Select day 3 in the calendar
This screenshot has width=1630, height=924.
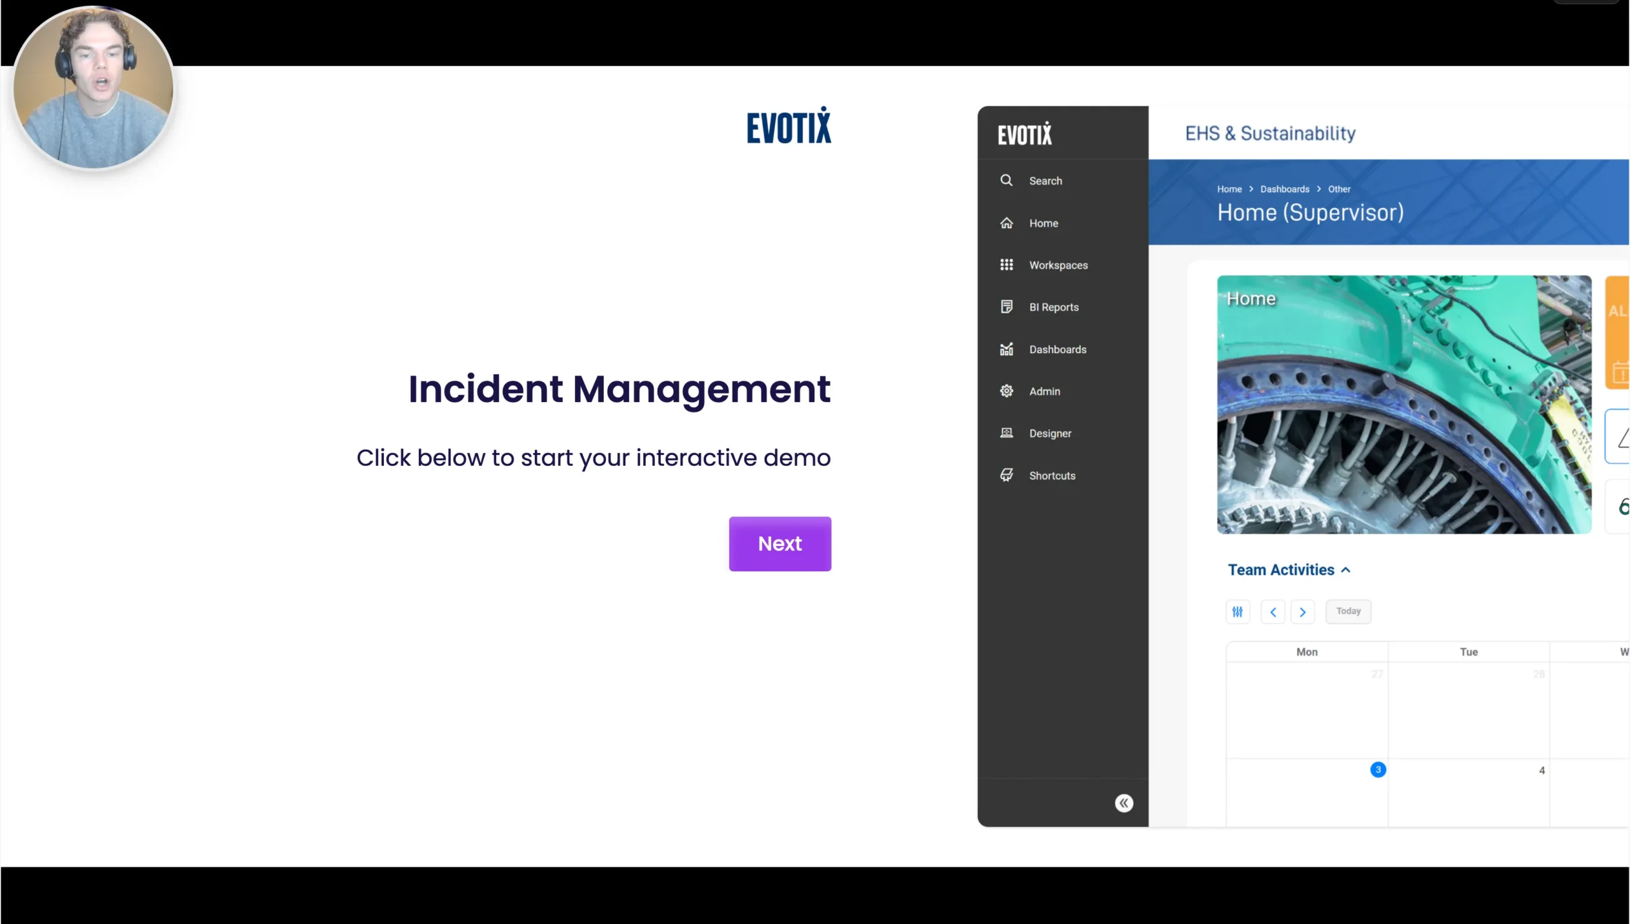pyautogui.click(x=1378, y=769)
